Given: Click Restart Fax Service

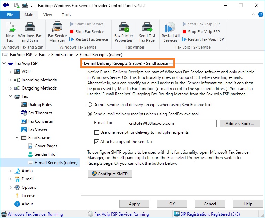Looking at the screenshot, I should (x=89, y=39).
